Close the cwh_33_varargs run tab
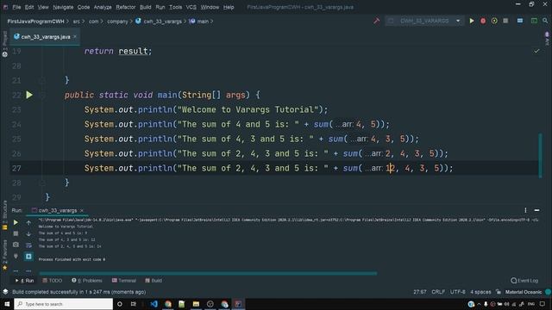This screenshot has height=310, width=552. (82, 210)
